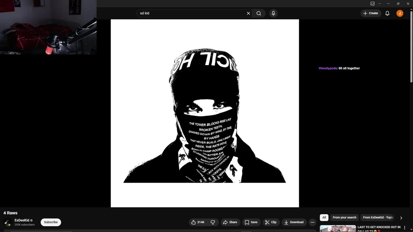413x232 pixels.
Task: Open the Last To Get Knocked Out title
Action: (x=379, y=228)
